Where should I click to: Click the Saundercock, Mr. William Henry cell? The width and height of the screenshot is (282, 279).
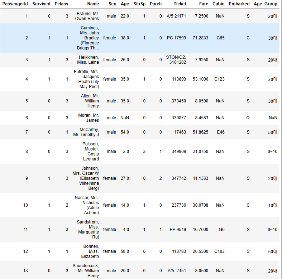86,271
